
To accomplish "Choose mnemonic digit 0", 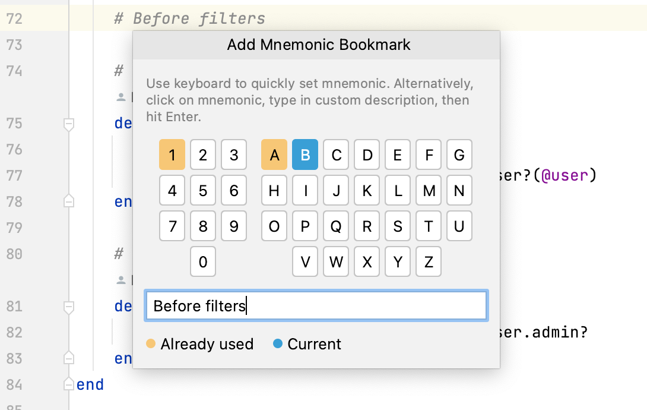I will [202, 261].
